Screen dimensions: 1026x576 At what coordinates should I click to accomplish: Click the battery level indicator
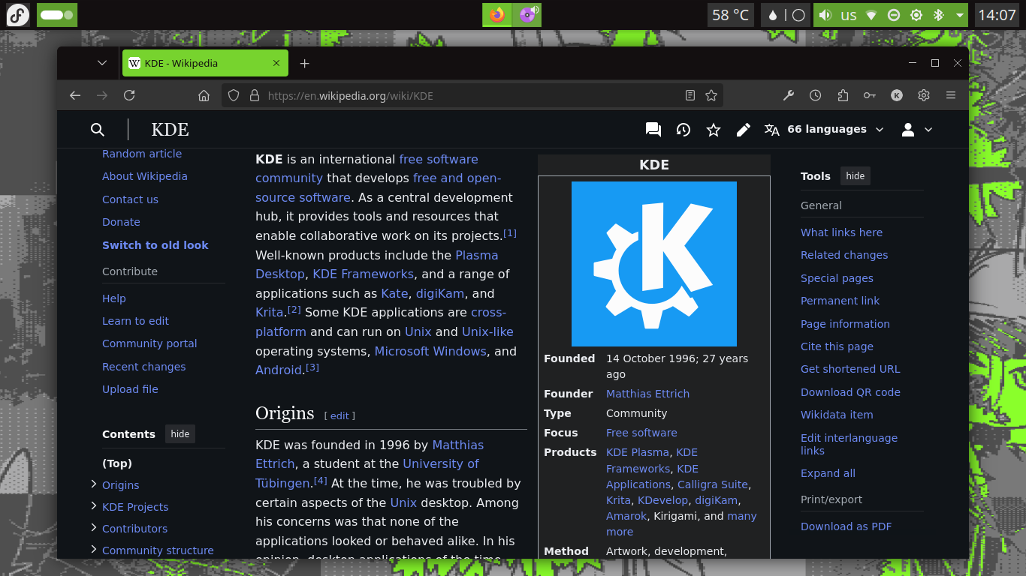coord(56,14)
